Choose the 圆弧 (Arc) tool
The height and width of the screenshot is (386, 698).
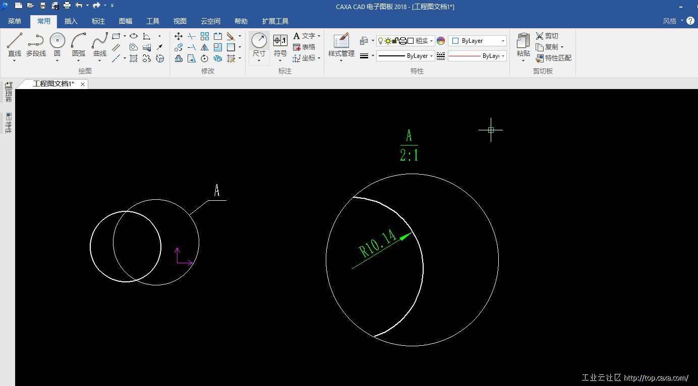coord(79,41)
